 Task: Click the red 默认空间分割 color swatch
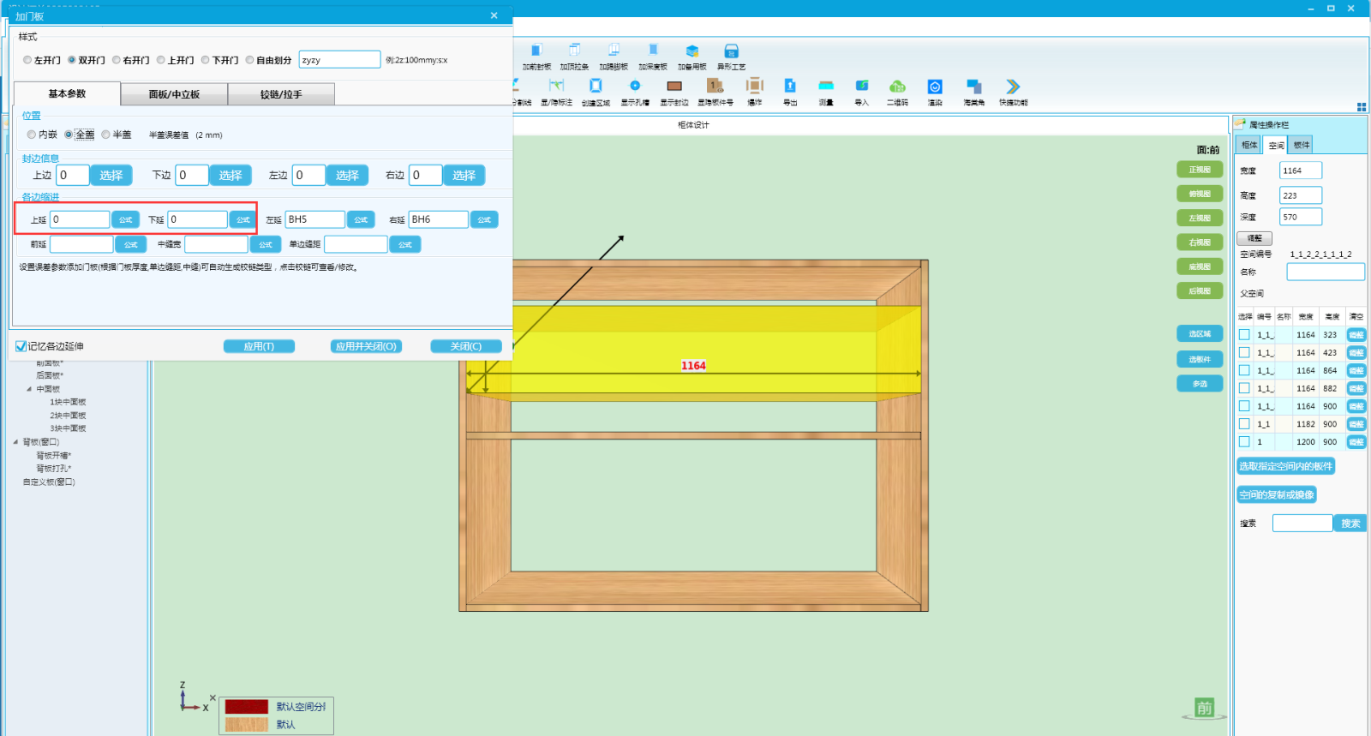point(247,707)
